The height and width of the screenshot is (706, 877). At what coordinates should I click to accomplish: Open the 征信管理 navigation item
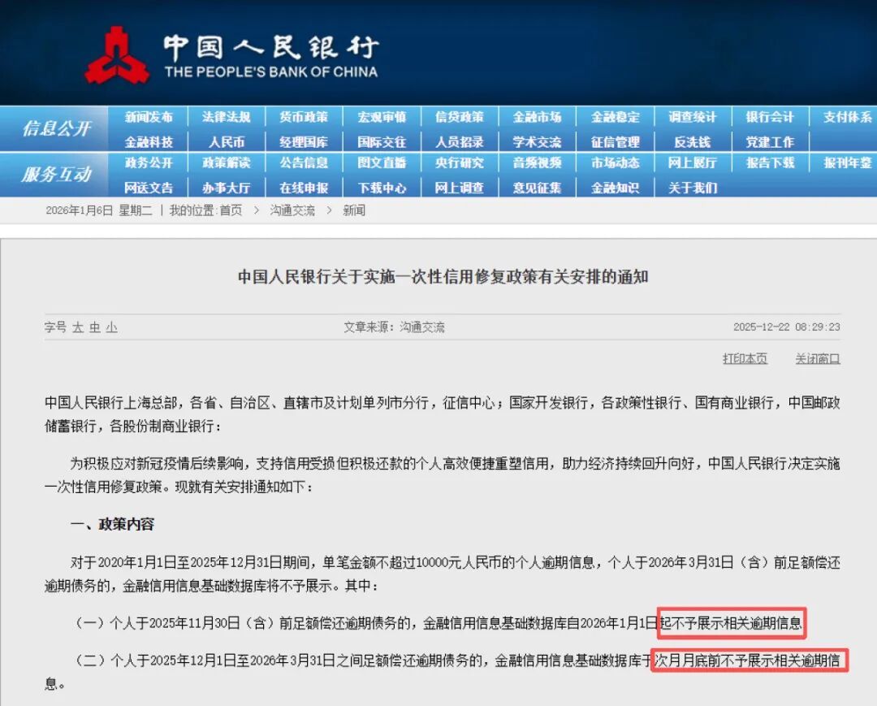pos(614,140)
